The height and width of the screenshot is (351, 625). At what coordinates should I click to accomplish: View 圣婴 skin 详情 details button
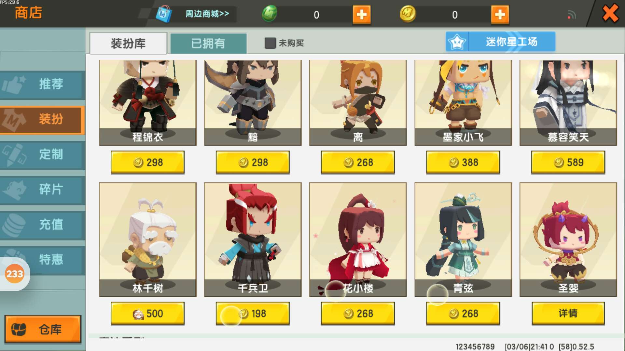[568, 313]
